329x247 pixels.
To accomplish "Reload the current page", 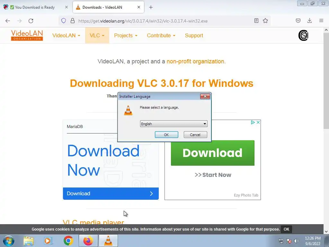I will [31, 21].
